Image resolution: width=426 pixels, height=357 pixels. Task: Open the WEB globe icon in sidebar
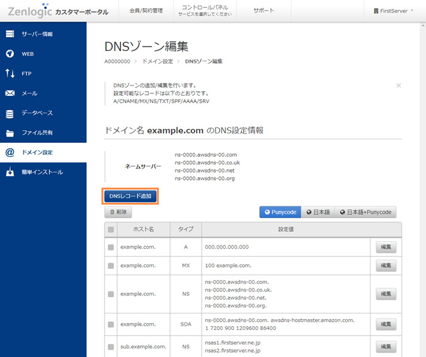[x=10, y=54]
